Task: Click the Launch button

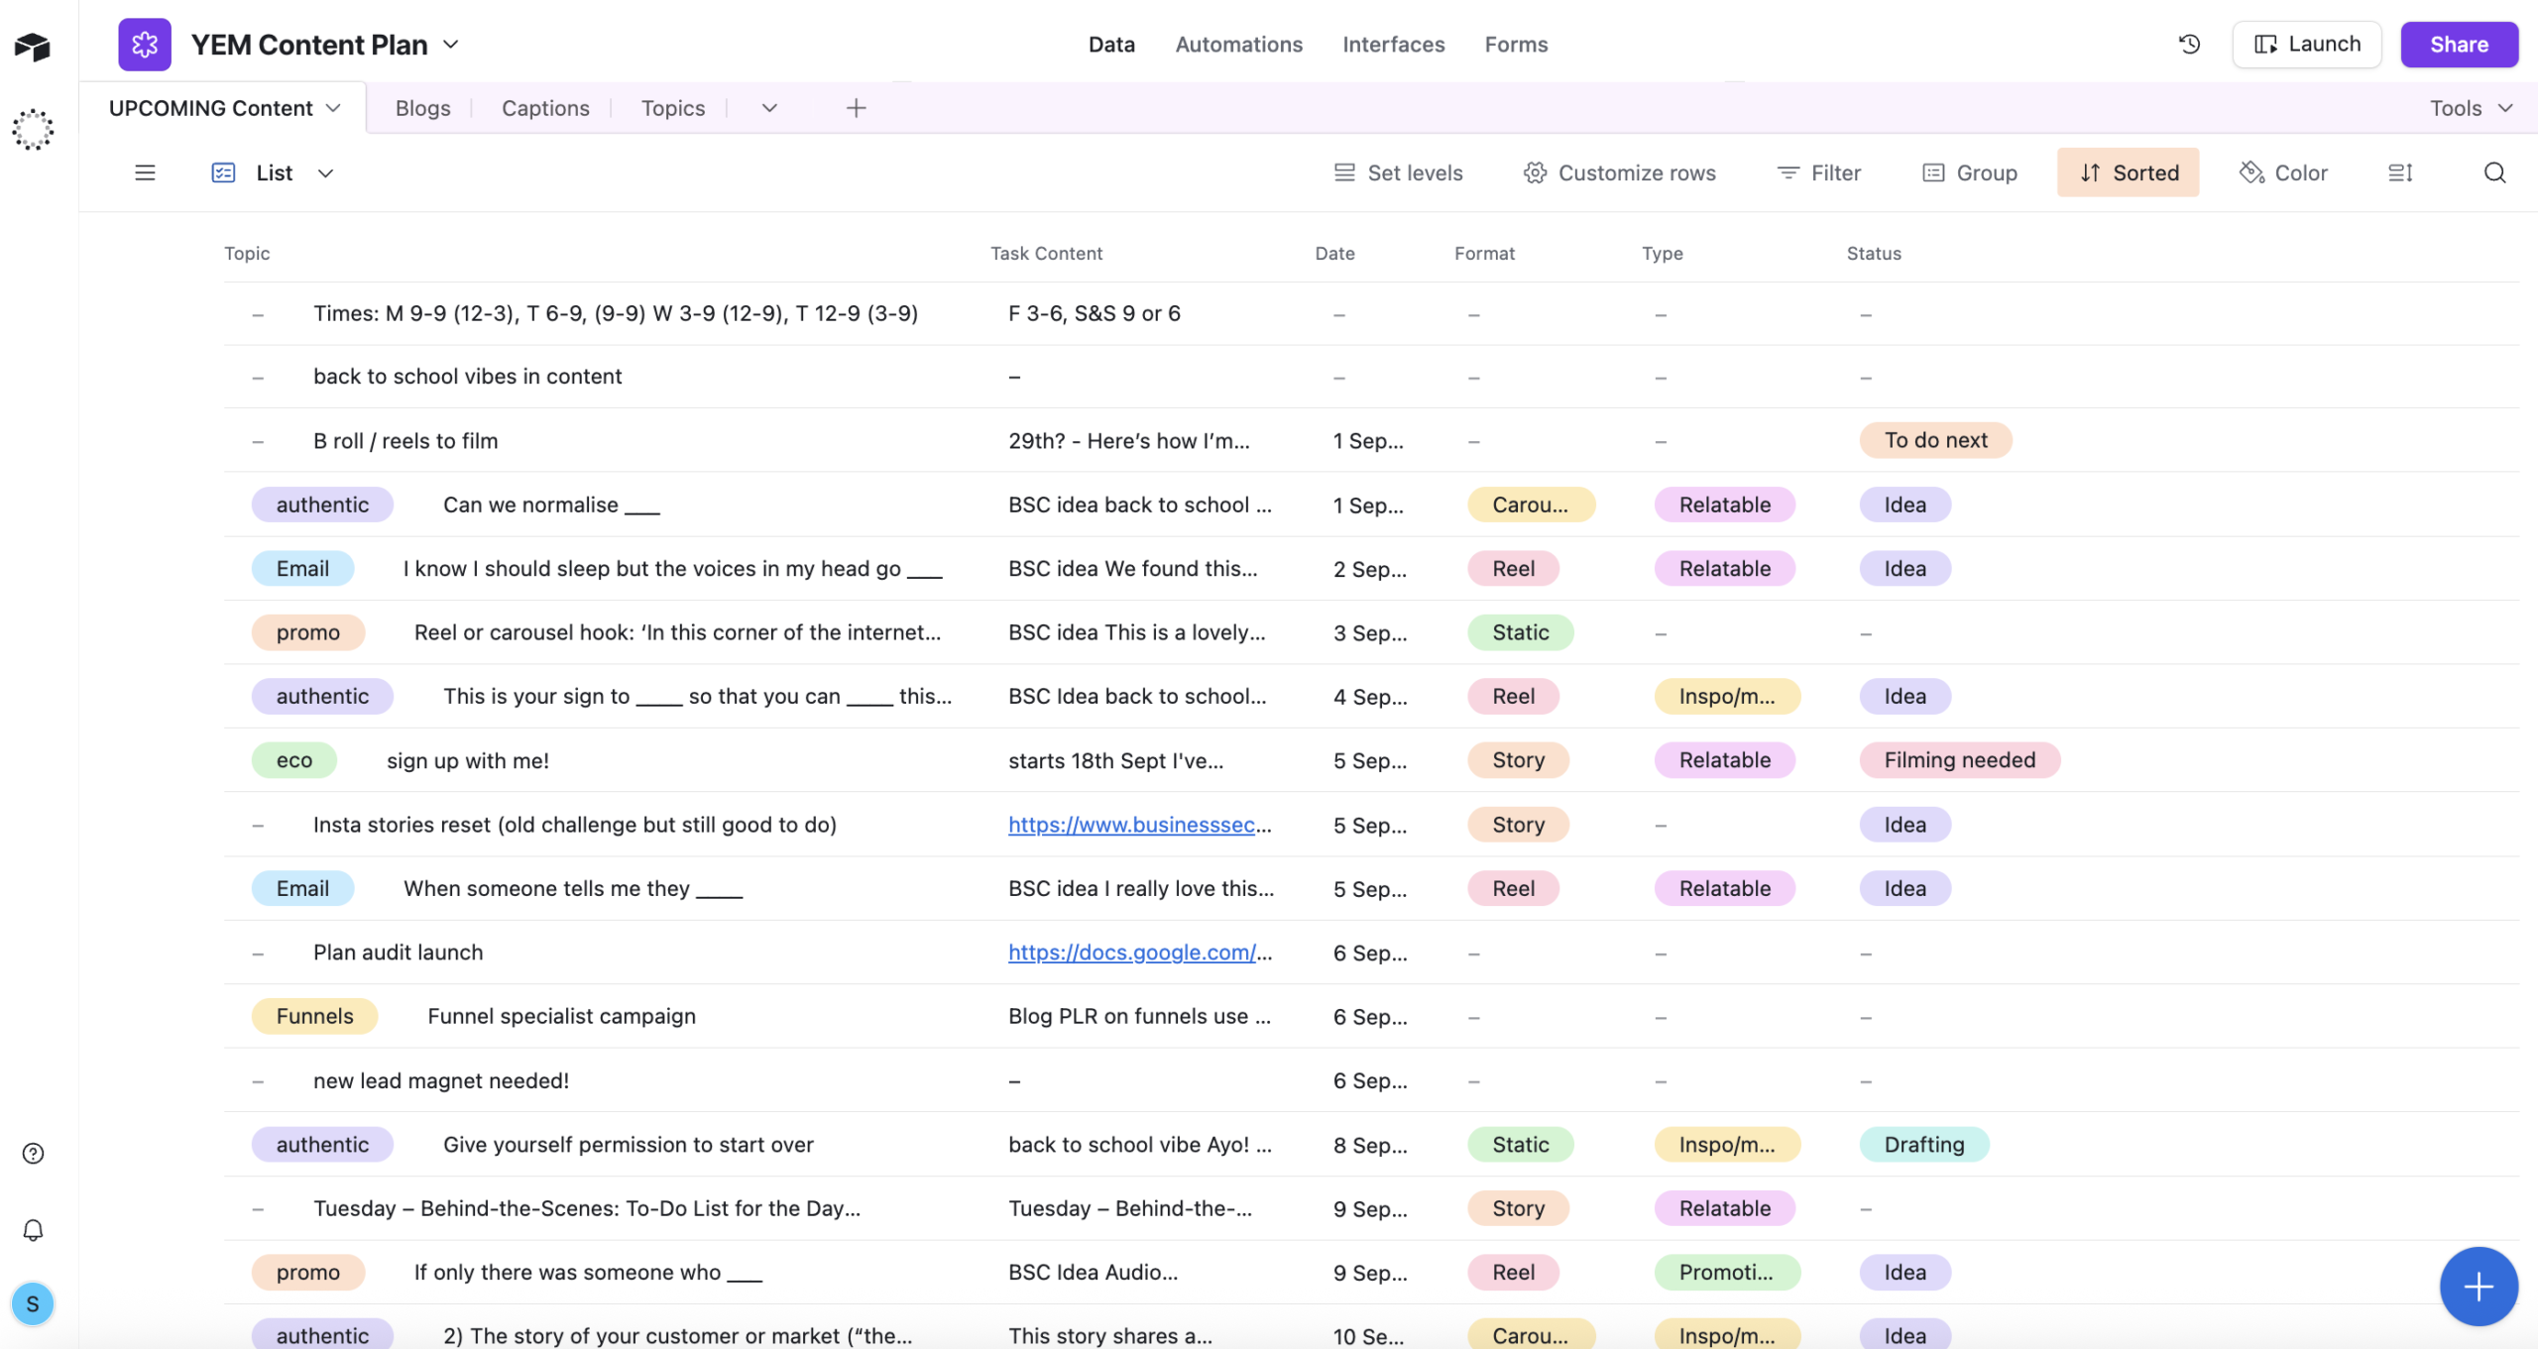Action: pos(2307,45)
